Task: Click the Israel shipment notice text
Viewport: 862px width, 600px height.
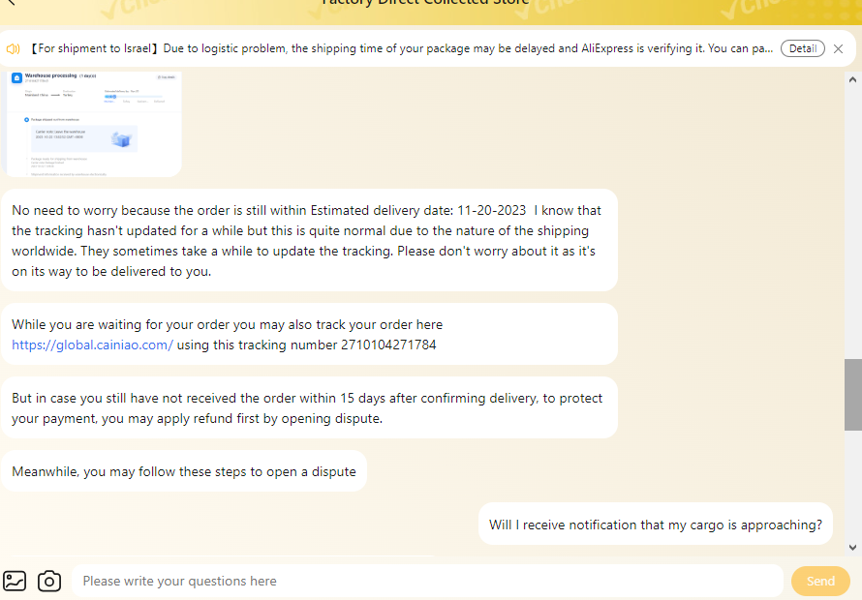Action: pos(400,48)
